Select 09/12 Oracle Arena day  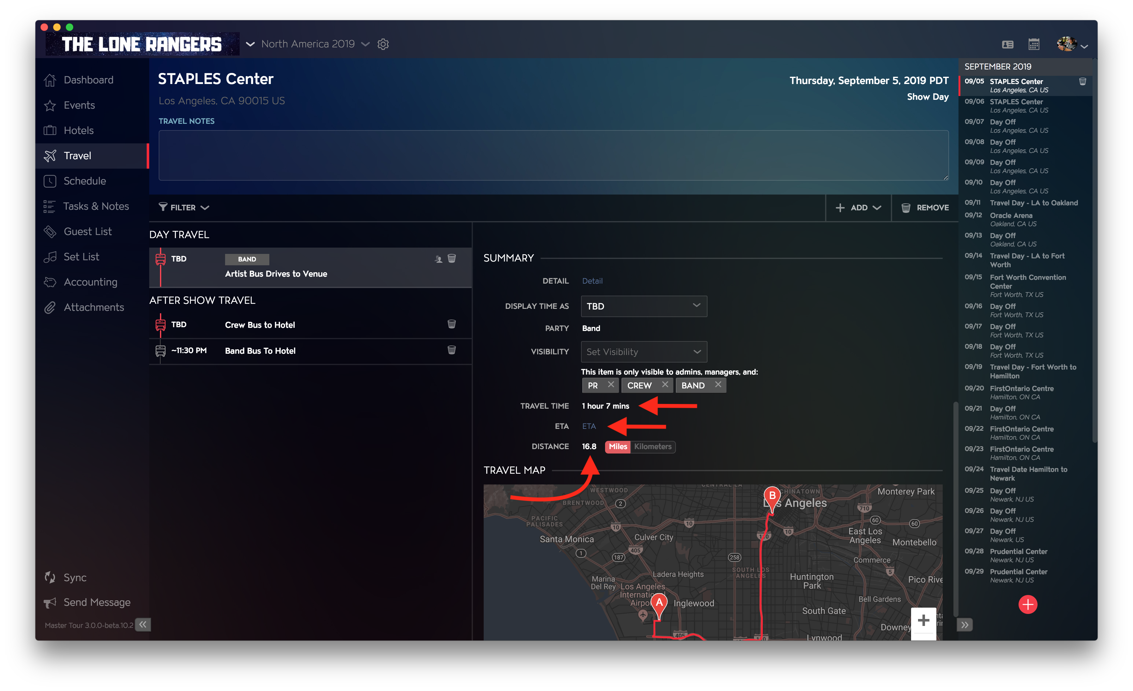[1026, 219]
